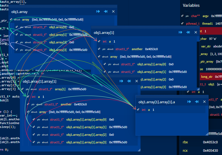The width and height of the screenshot is (222, 155).
Task: Click the rbx register value 0x4053c0
Action: pyautogui.click(x=210, y=142)
